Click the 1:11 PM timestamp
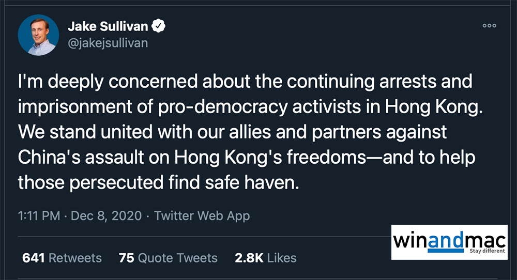Screen dimensions: 517x280 pyautogui.click(x=39, y=216)
